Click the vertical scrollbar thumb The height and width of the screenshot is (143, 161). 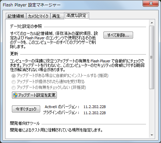[x=152, y=57]
